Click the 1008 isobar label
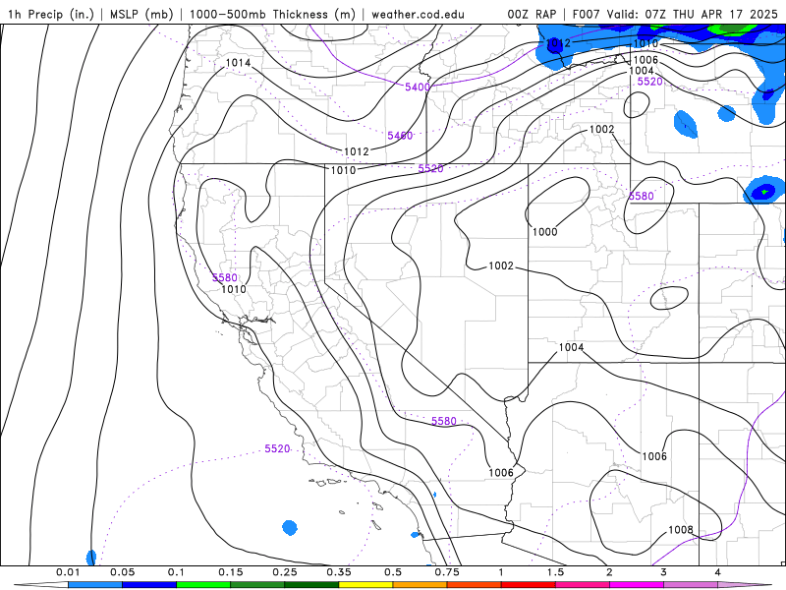Image resolution: width=786 pixels, height=590 pixels. coord(680,530)
